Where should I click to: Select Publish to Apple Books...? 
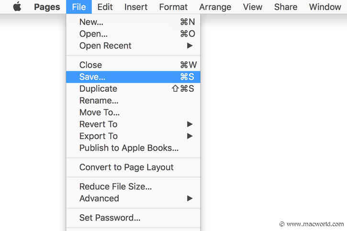(x=133, y=148)
